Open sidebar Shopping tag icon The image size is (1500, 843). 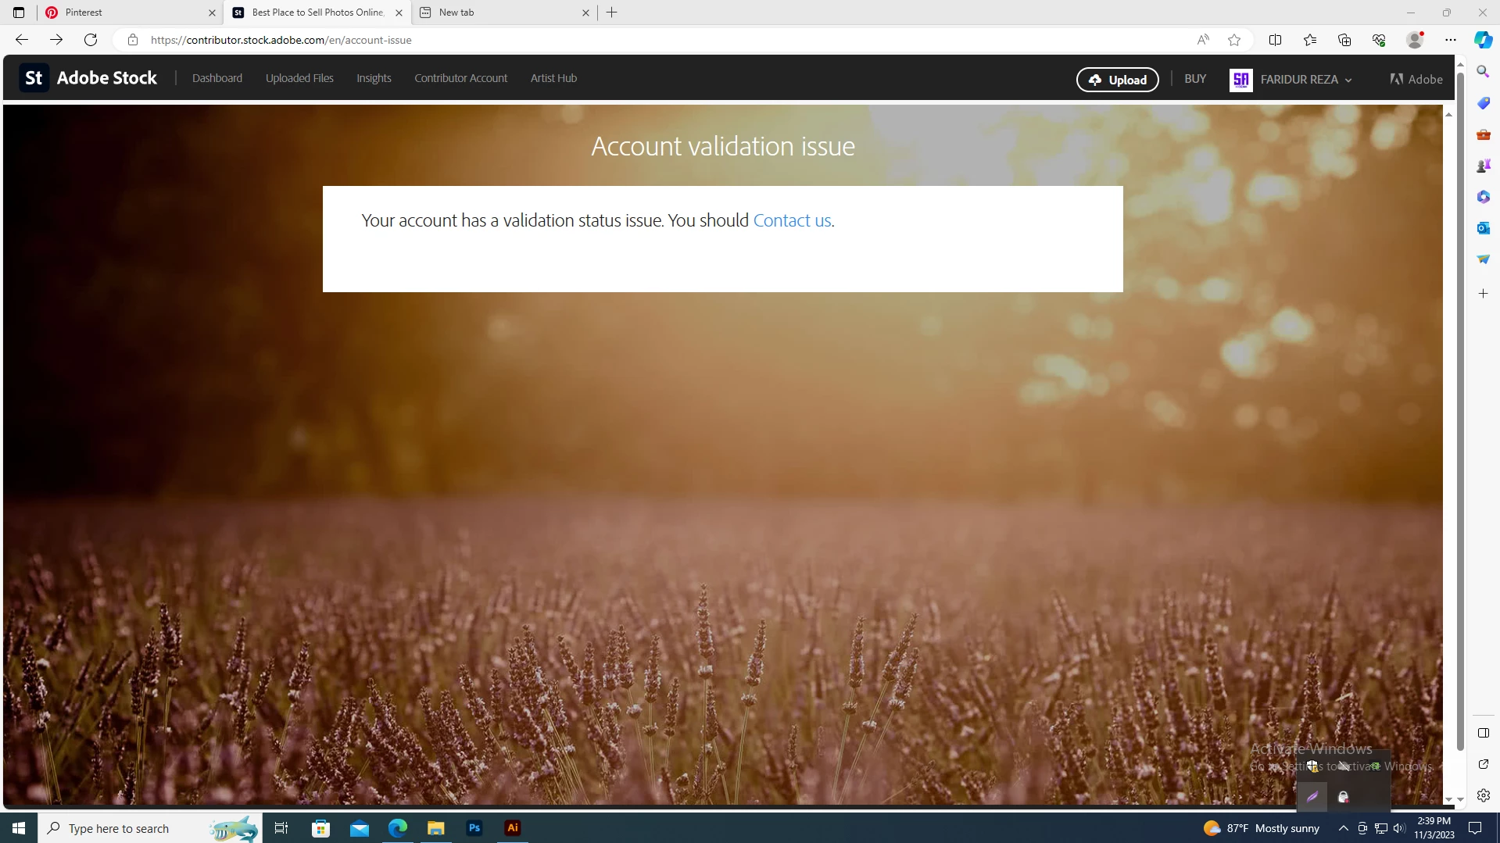pyautogui.click(x=1483, y=103)
